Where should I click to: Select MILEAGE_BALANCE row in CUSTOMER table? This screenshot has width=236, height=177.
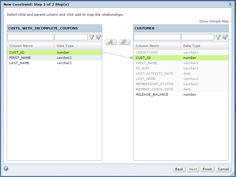[x=181, y=94]
